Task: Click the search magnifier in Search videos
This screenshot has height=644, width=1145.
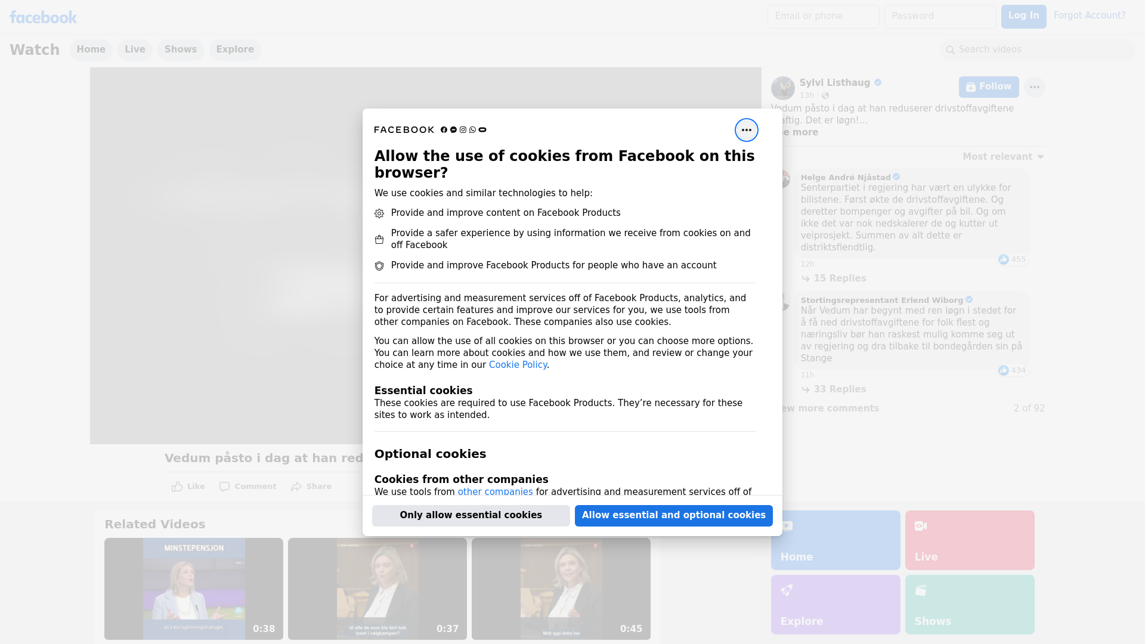Action: (951, 50)
